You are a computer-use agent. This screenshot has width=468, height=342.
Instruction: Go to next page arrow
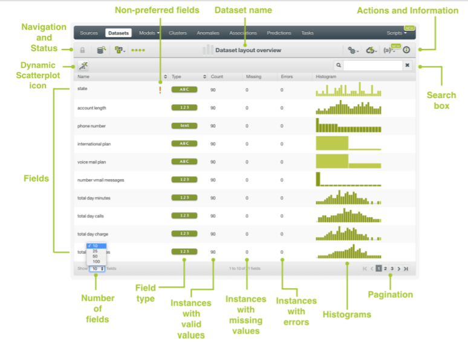(398, 269)
